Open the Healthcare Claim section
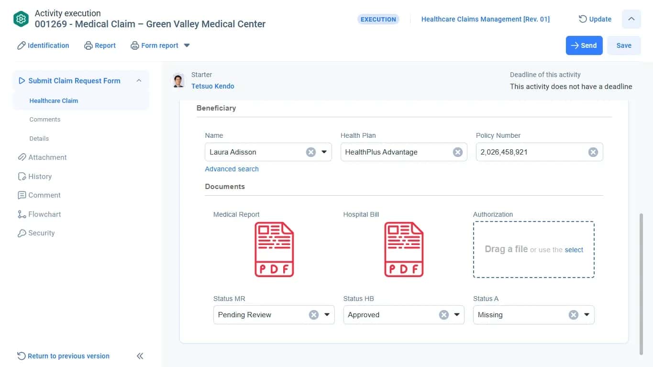The height and width of the screenshot is (367, 653). click(x=54, y=101)
